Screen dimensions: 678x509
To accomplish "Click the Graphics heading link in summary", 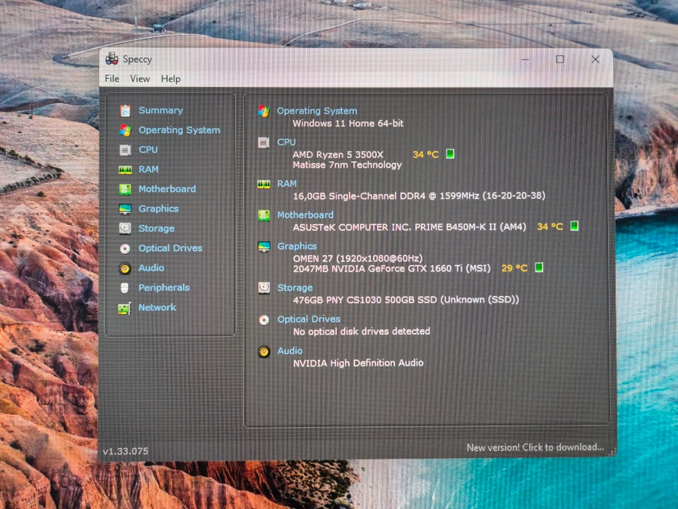I will (297, 246).
